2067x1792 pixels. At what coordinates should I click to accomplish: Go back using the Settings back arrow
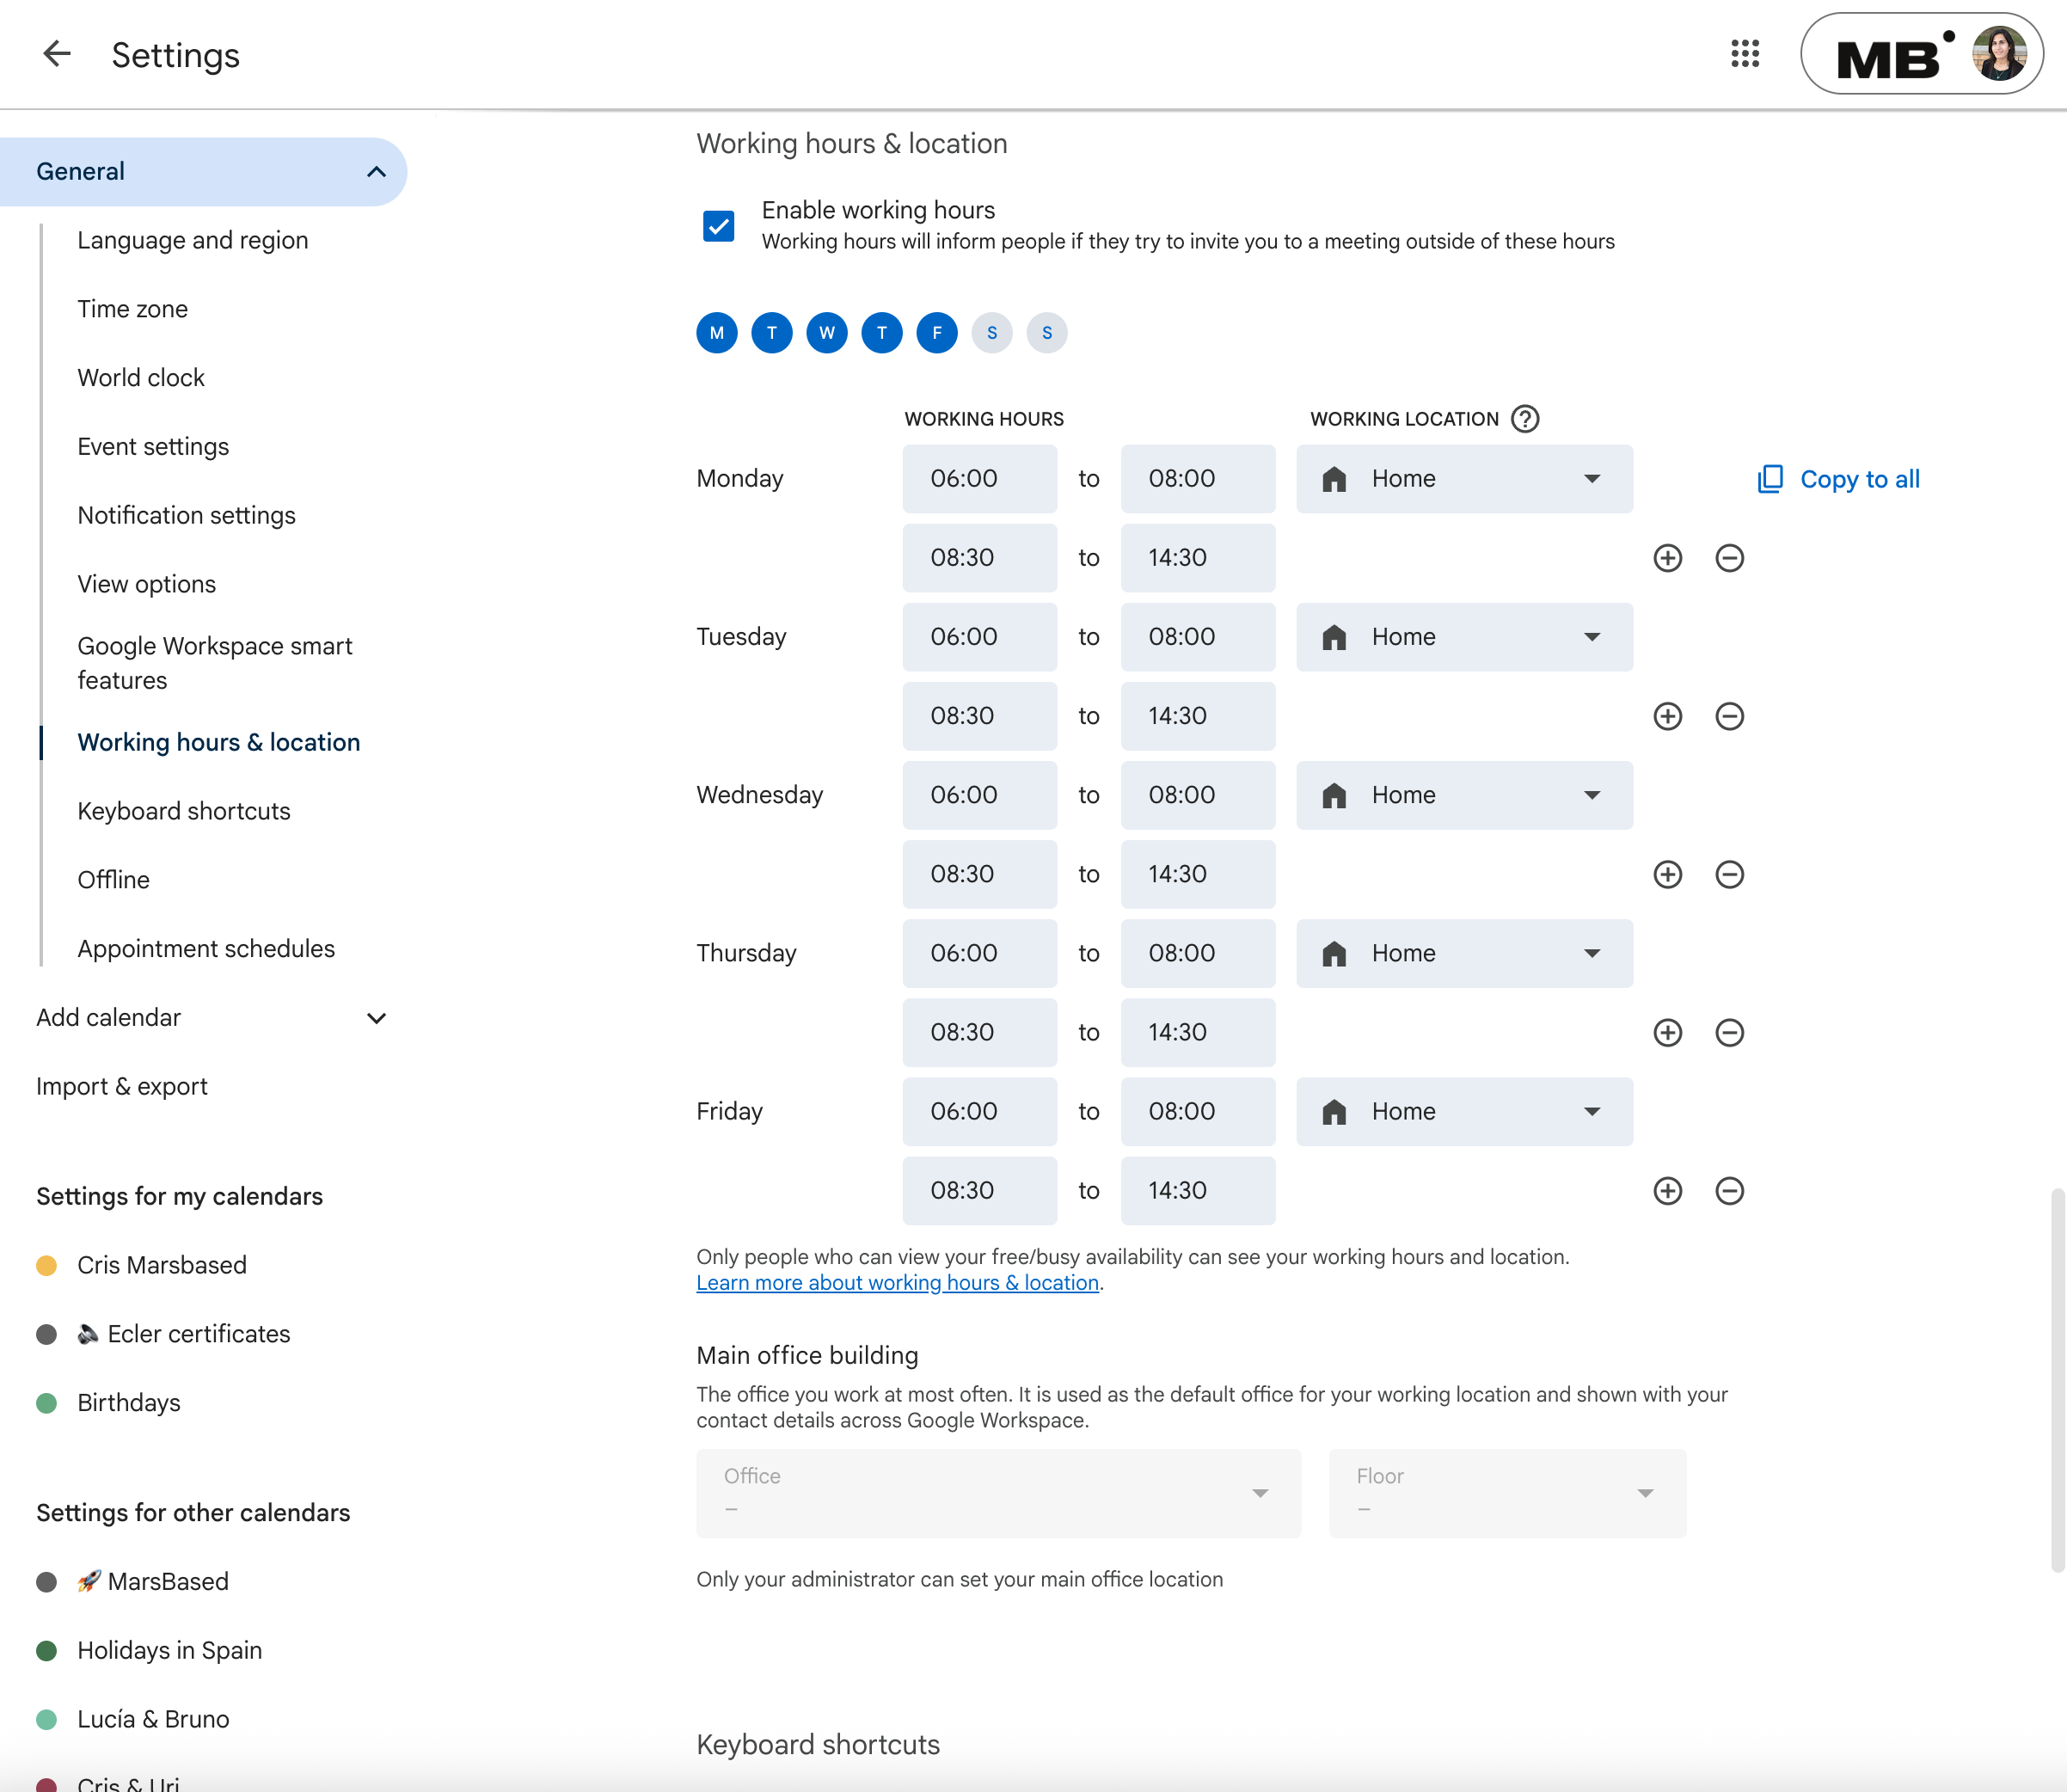[57, 54]
